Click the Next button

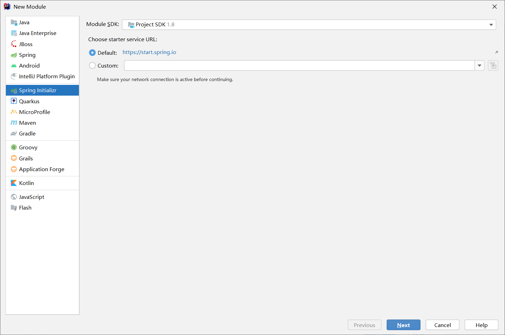coord(404,325)
